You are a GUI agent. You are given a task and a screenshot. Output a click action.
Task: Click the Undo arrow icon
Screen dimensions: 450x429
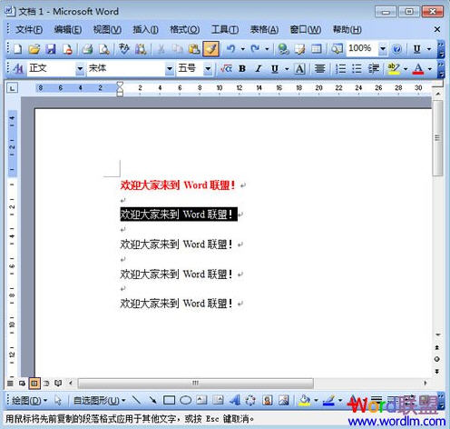tap(231, 49)
